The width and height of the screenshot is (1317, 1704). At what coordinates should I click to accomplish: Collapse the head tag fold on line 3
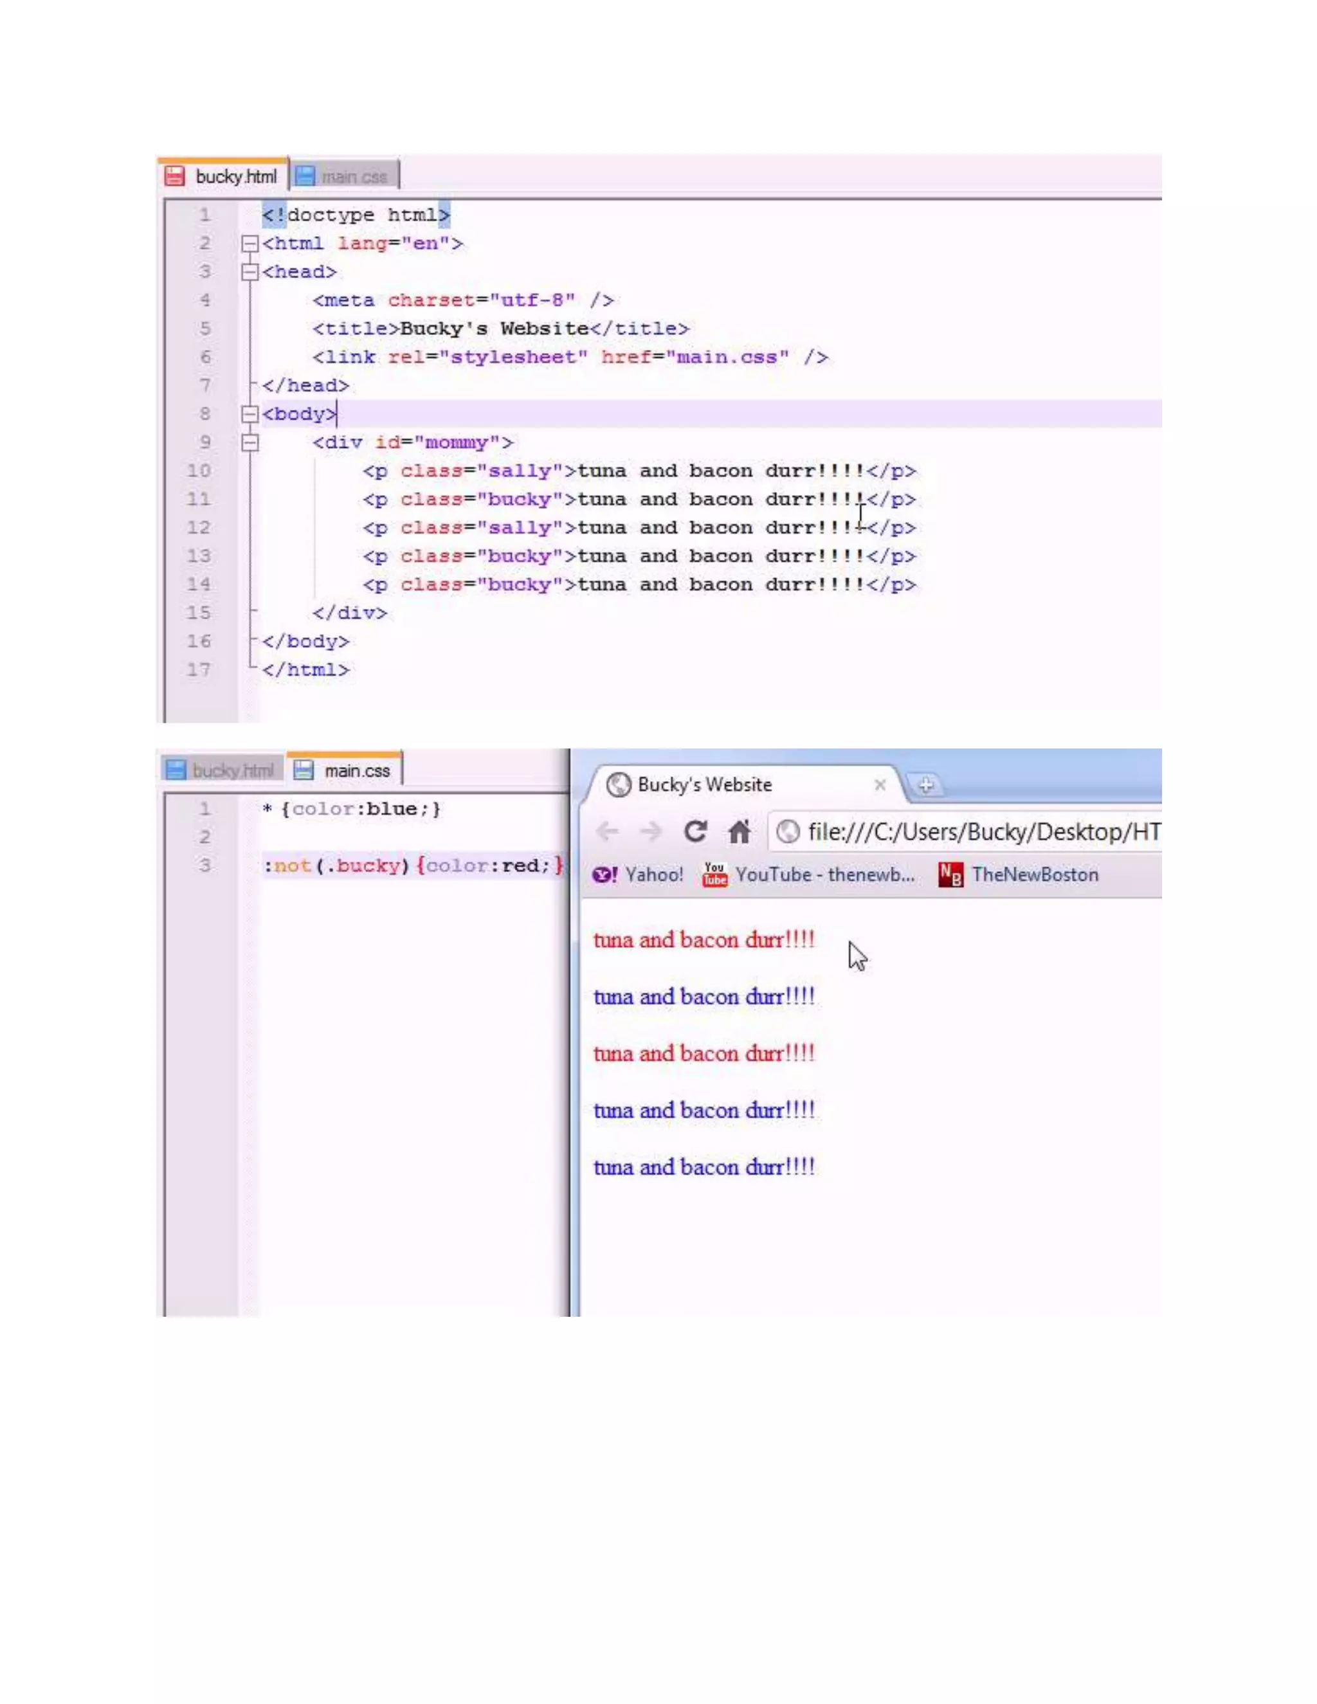click(250, 272)
